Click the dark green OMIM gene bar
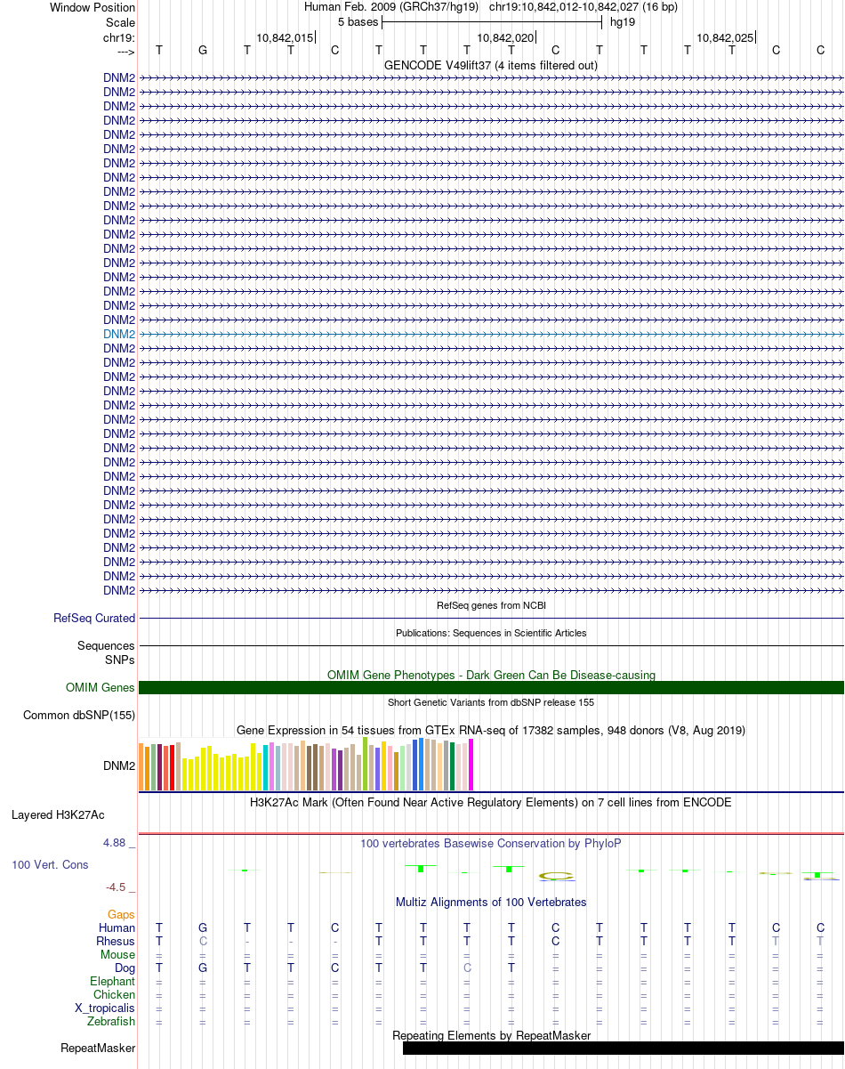845x1069 pixels. (491, 687)
